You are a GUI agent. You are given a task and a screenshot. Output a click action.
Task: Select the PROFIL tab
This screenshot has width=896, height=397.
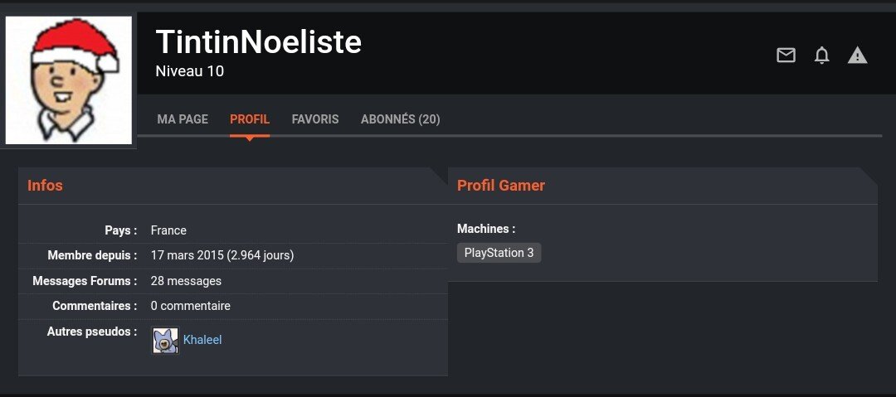coord(250,119)
